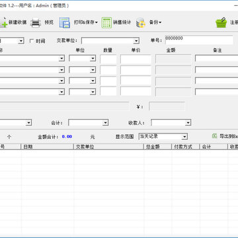Open the 显示范围 当天记录 dropdown
The image size is (238, 238).
coord(184,137)
